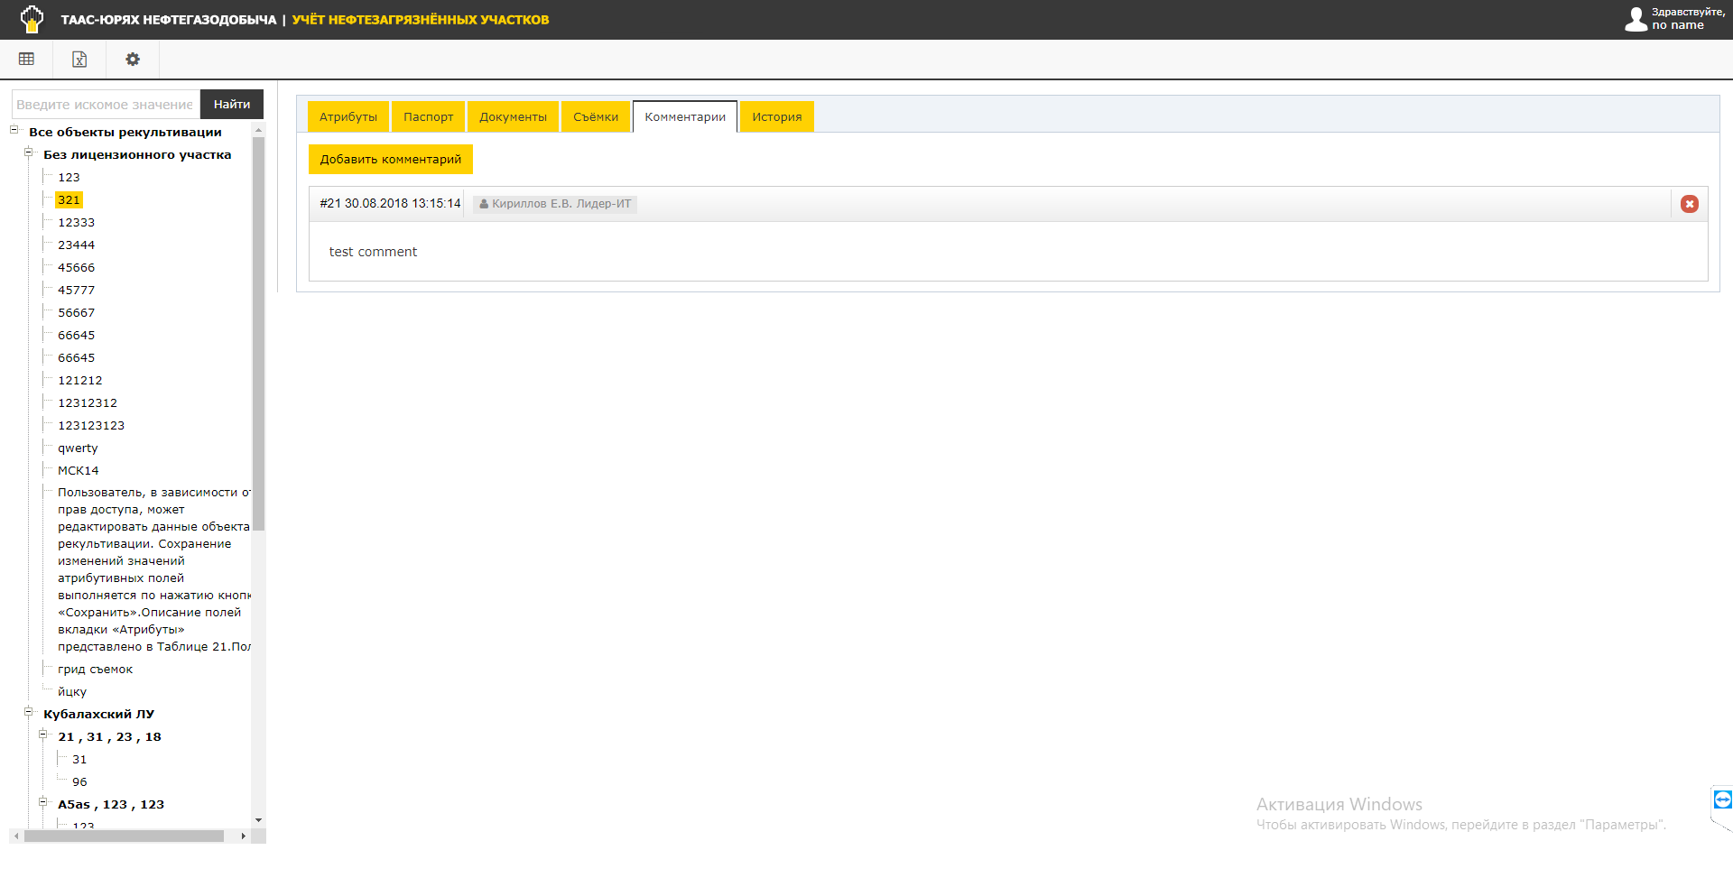Screen dimensions: 1733x878
Task: Click the 'Добавить комментарий' button
Action: coord(390,160)
